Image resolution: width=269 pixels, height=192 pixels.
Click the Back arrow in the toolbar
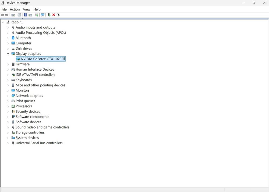pos(2,15)
